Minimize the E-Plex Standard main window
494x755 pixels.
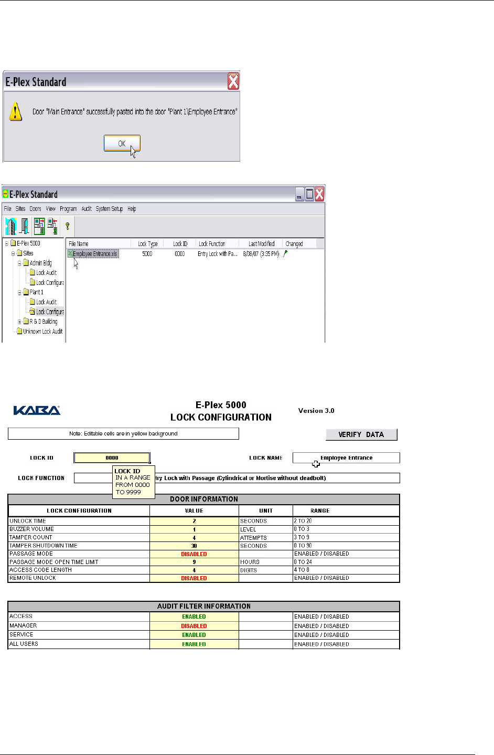tap(299, 195)
